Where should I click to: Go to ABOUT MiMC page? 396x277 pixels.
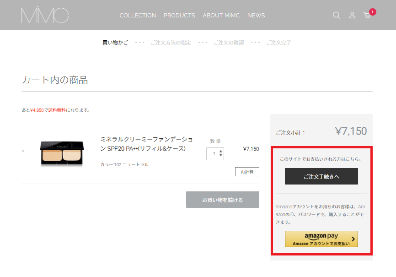221,16
